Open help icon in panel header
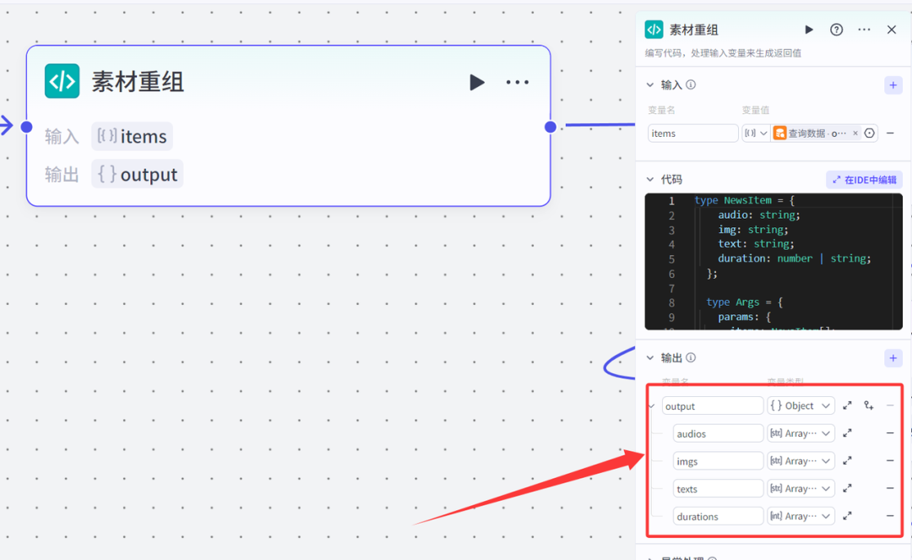 point(836,30)
